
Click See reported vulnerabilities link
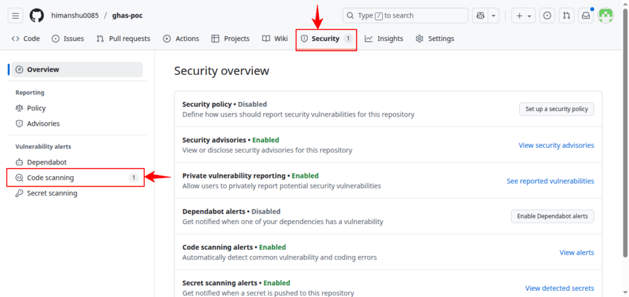point(550,181)
